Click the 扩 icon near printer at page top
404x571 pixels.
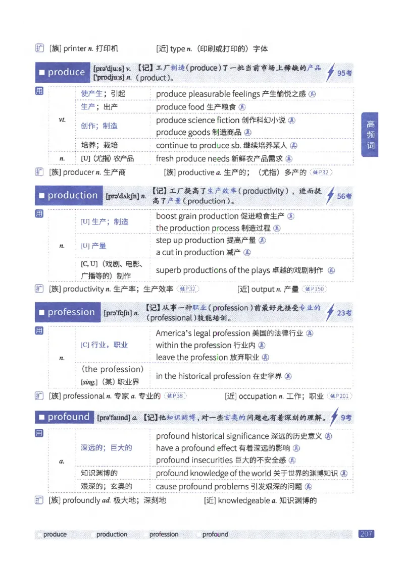(39, 48)
